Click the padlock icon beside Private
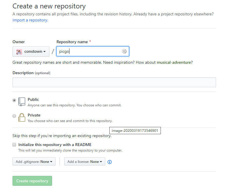This screenshot has height=193, width=237. click(22, 117)
